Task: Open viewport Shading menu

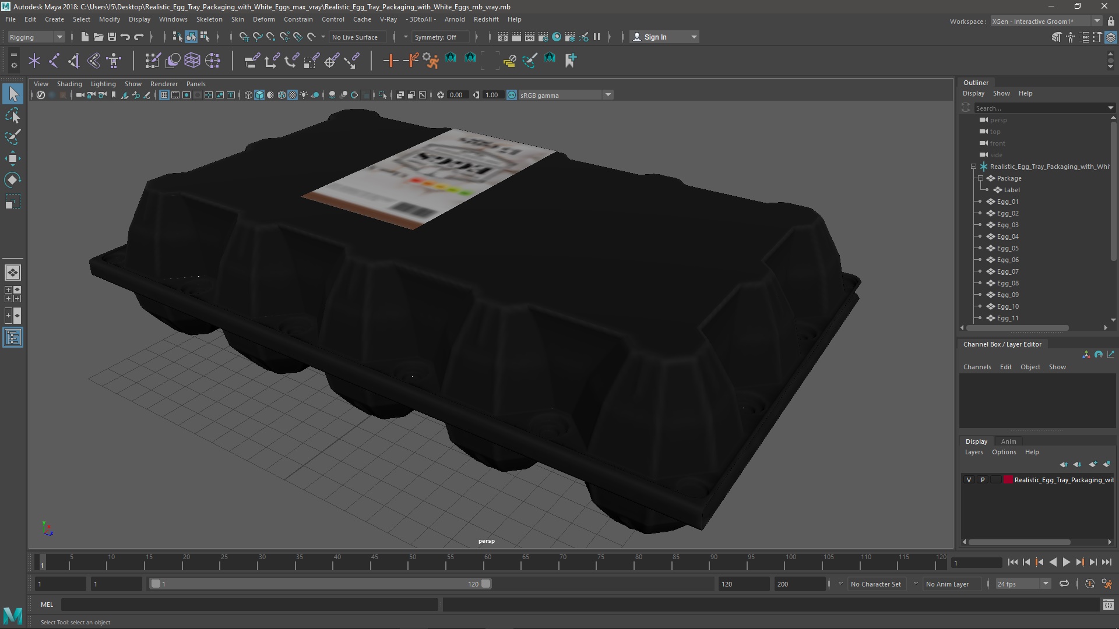Action: click(69, 84)
